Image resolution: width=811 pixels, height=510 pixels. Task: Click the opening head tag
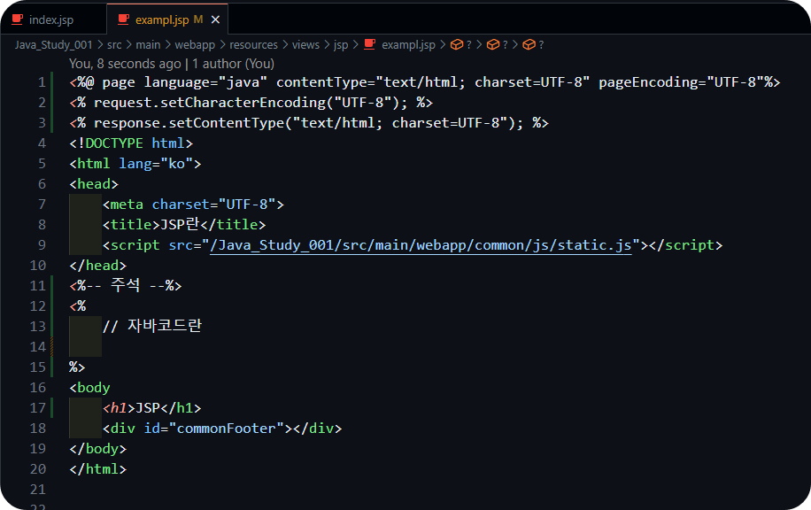click(x=94, y=184)
